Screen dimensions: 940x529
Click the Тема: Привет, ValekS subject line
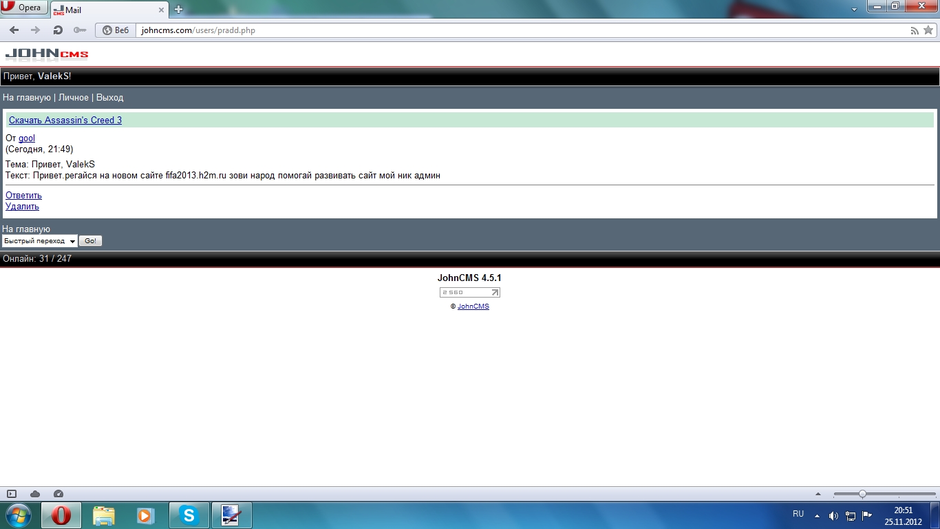[x=50, y=165]
